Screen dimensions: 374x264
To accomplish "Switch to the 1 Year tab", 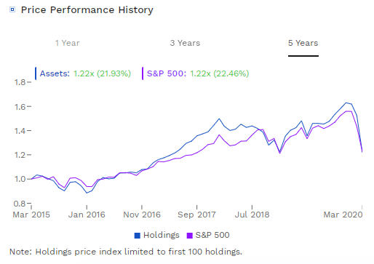I will click(67, 43).
